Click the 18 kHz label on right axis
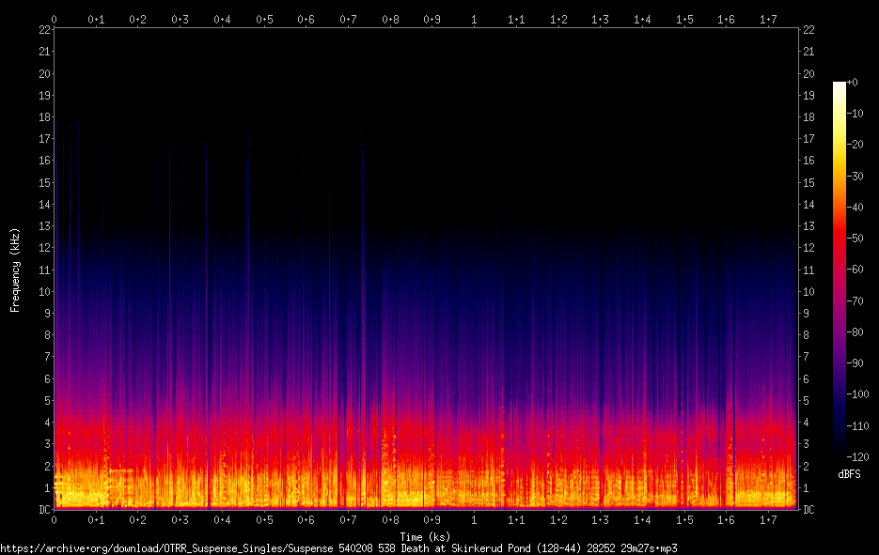 click(x=808, y=117)
